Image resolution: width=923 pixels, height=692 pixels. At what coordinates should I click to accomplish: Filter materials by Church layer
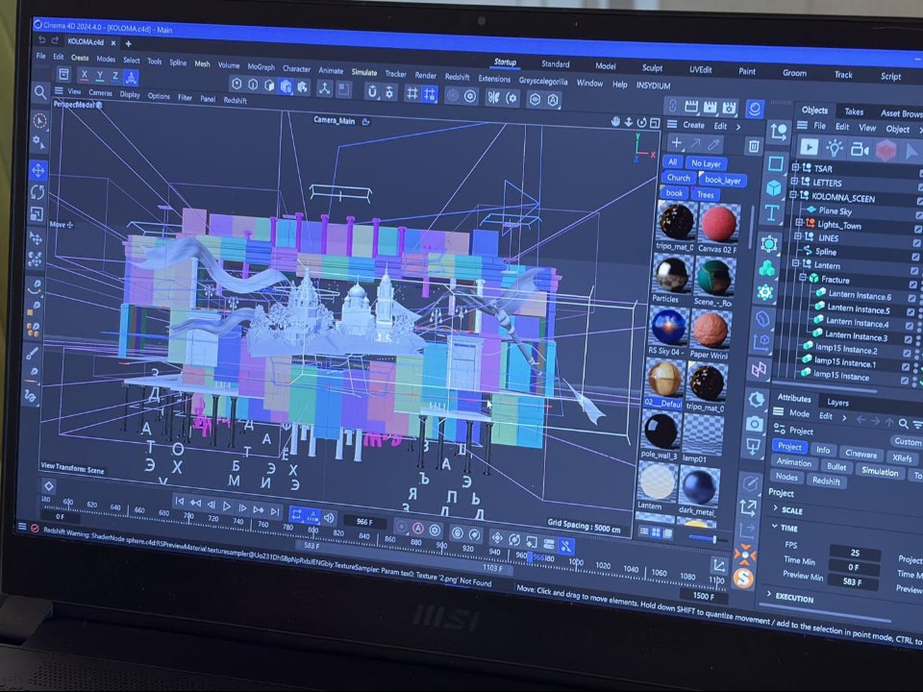coord(678,177)
